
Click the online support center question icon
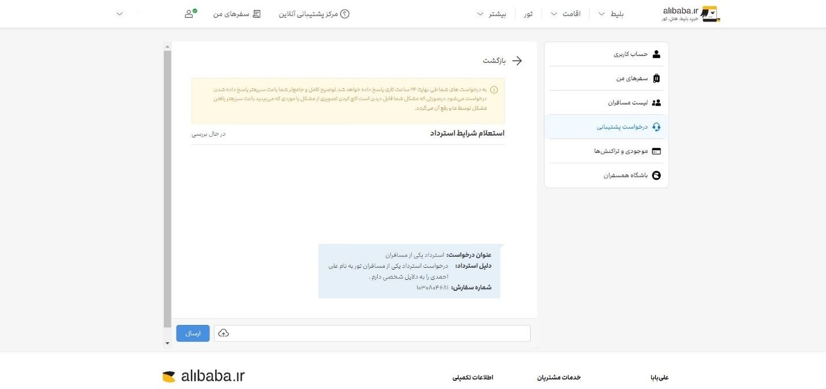(x=345, y=14)
